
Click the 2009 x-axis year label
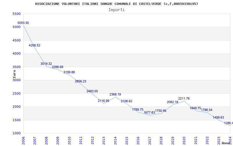(58, 140)
